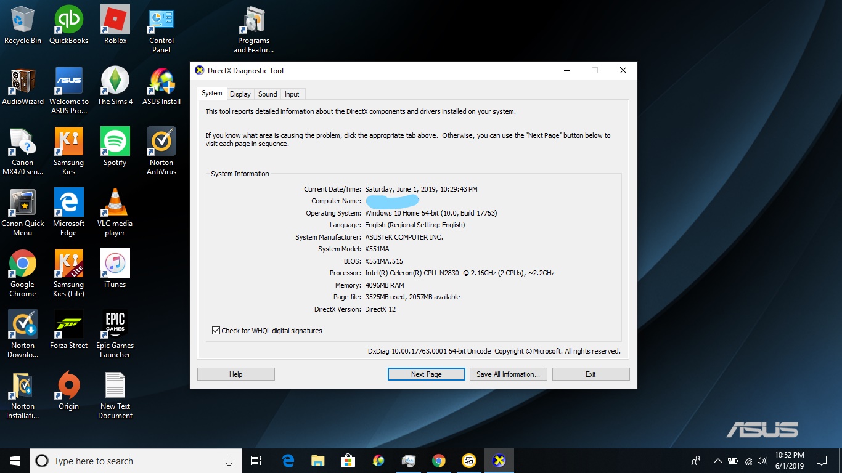Launch AudioWizard from the desktop
Viewport: 842px width, 473px height.
tap(23, 87)
